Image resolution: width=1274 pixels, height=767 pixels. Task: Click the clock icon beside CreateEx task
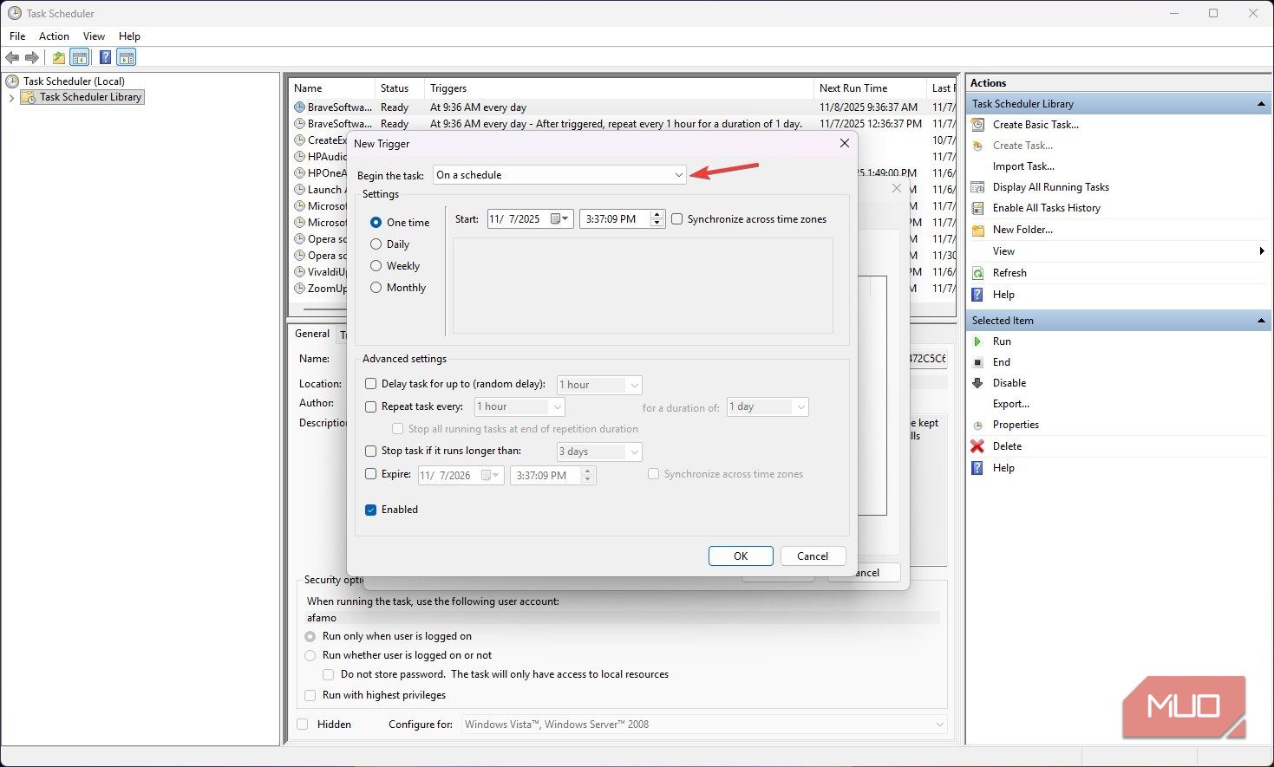pyautogui.click(x=299, y=140)
